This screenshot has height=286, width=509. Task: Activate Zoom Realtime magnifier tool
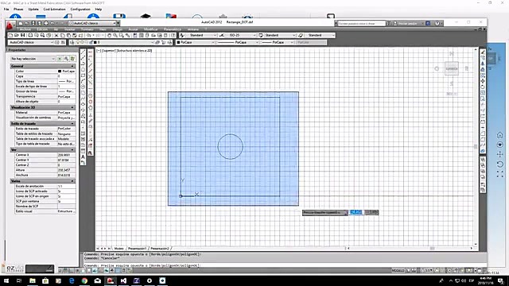115,35
